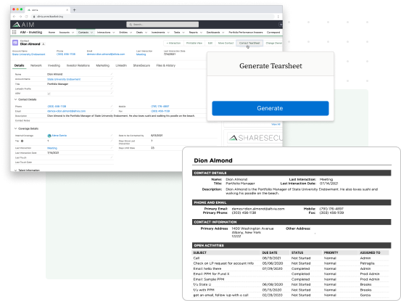Switch to the Investor Relations tab
Screen dimensions: 401x301
click(x=78, y=65)
